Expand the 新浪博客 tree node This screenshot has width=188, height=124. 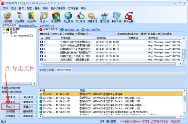4,29
